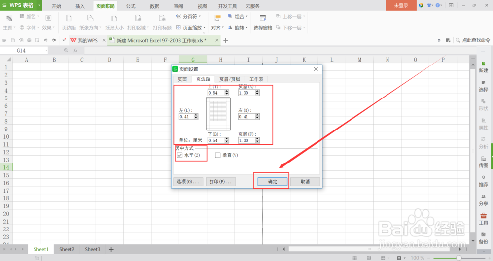Click the 传图 sidebar icon
Image resolution: width=493 pixels, height=261 pixels.
483,162
